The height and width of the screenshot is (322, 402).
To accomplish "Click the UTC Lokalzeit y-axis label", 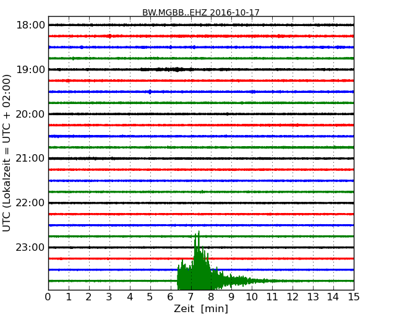I will [x=7, y=153].
